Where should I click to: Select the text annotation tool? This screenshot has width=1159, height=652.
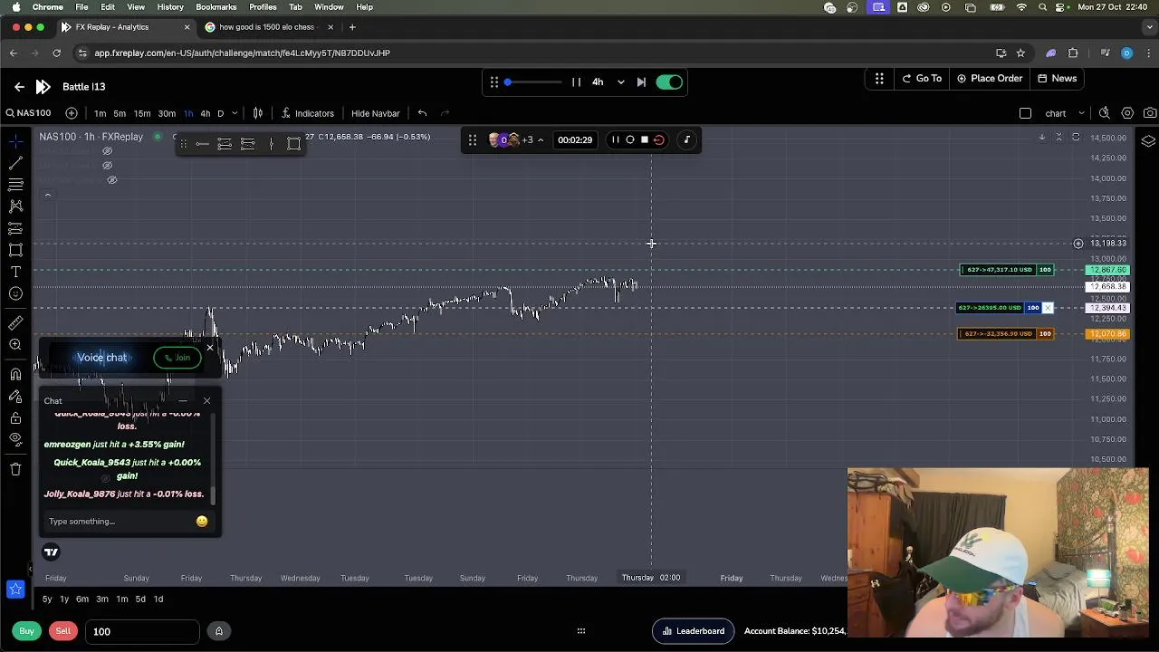15,272
